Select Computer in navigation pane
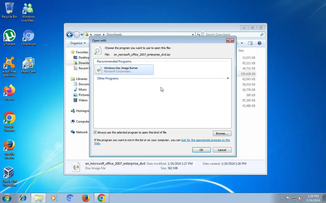The width and height of the screenshot is (326, 203). (80, 121)
